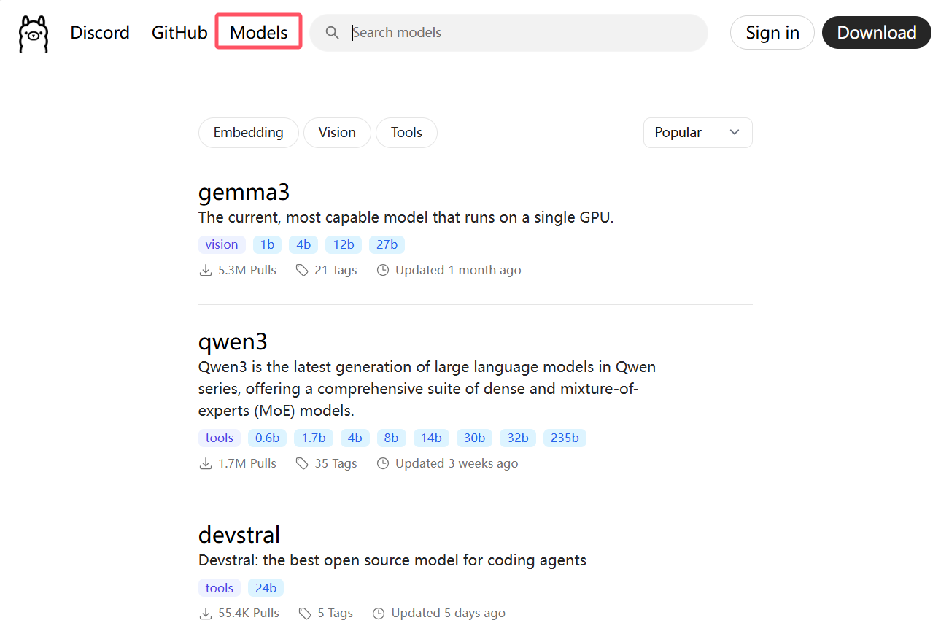Click the download icon beside 55.4K Pulls

point(206,614)
